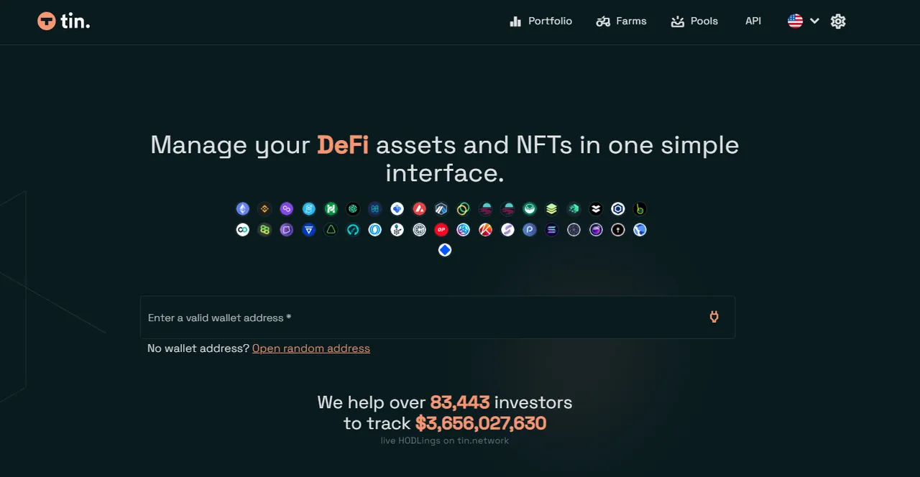Connect wallet using the orange plug icon
The height and width of the screenshot is (477, 920).
pyautogui.click(x=714, y=317)
